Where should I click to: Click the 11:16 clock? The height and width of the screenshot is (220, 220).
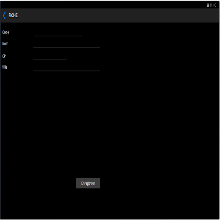(213, 5)
